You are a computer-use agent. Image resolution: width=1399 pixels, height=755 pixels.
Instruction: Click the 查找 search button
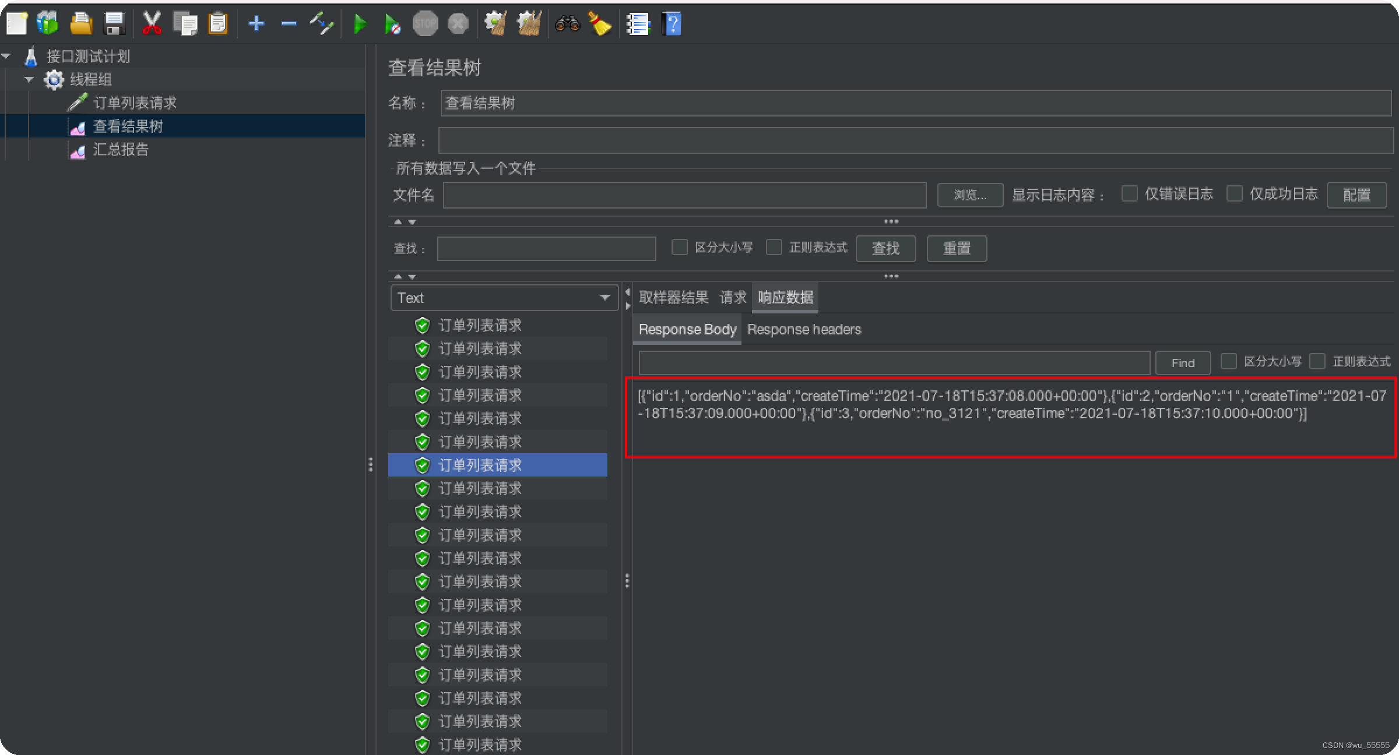tap(885, 249)
